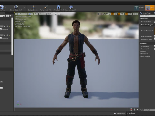Screen dimensions: 155x116
Task: Step forward one frame
Action: 137,110
